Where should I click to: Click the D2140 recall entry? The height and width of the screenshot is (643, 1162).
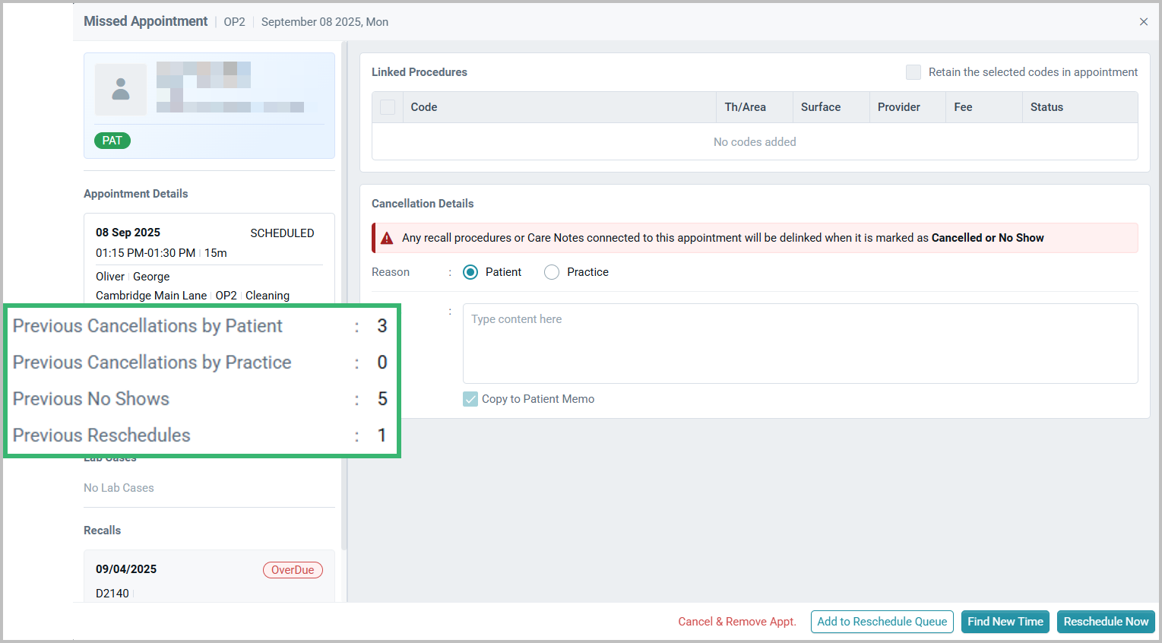pyautogui.click(x=112, y=593)
